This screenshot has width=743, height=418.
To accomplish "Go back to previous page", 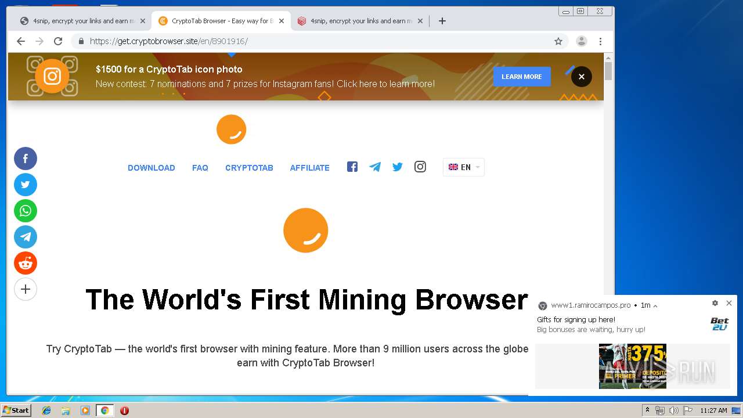I will 21,41.
